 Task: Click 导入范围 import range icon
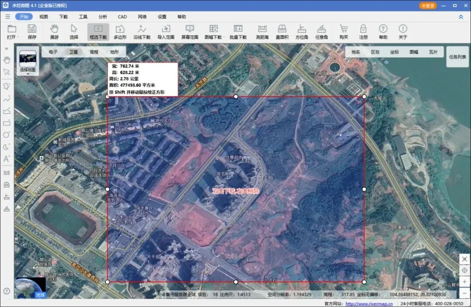(166, 32)
